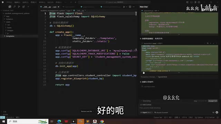This screenshot has height=124, width=221.
Task: Open the menu bar overflow ellipsis
Action: [65, 2]
